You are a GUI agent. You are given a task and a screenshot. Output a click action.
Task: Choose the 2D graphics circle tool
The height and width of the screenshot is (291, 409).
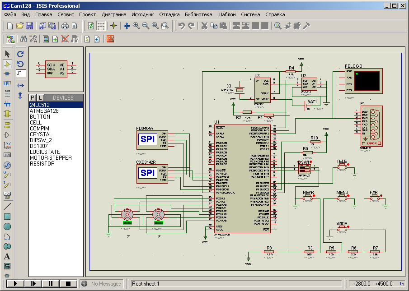click(x=7, y=226)
